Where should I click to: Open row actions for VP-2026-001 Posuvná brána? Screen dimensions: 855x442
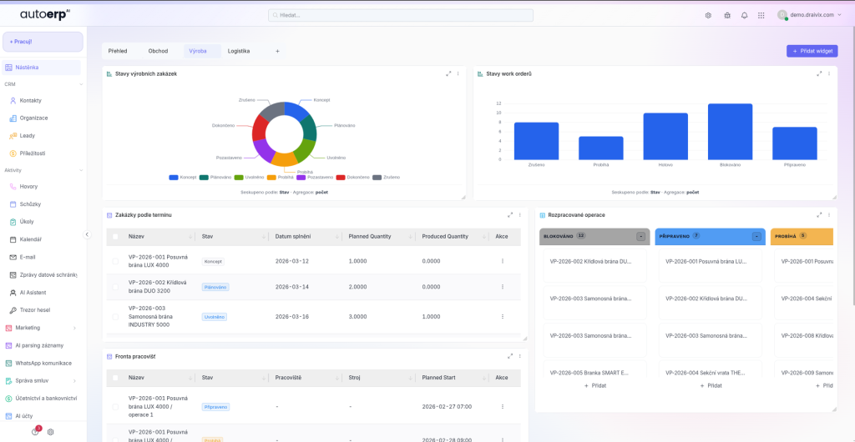(502, 261)
